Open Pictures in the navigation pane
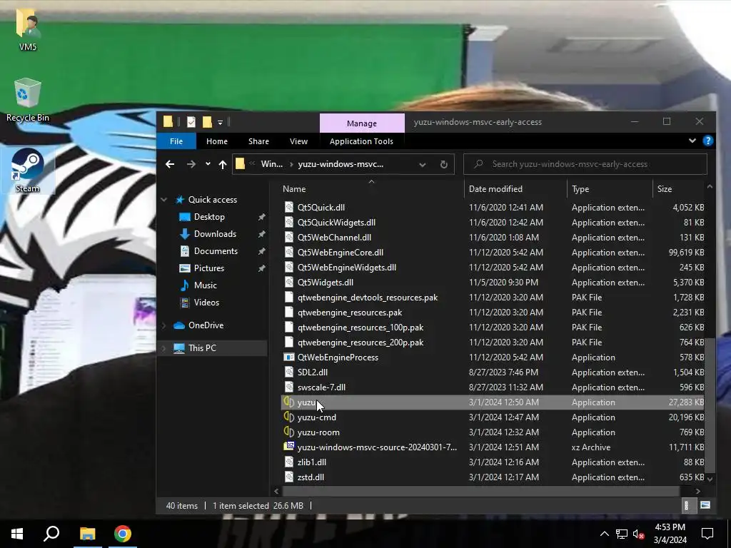The image size is (731, 548). click(x=209, y=268)
